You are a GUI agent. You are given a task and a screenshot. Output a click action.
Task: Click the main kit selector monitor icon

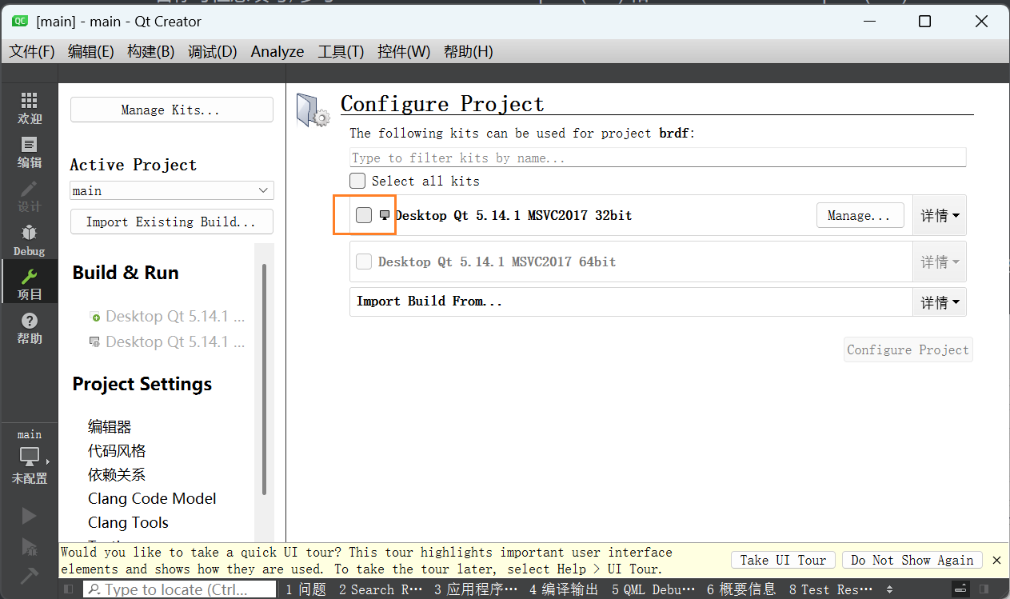coord(30,457)
